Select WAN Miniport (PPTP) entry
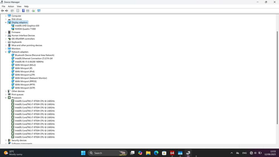Image resolution: width=279 pixels, height=157 pixels. click(25, 85)
